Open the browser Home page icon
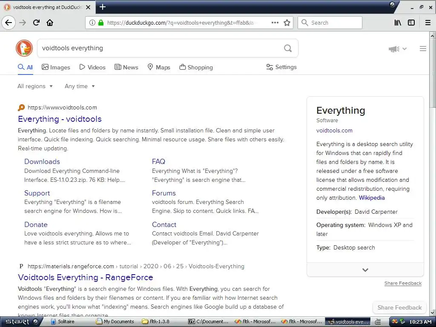This screenshot has height=327, width=436. [50, 23]
